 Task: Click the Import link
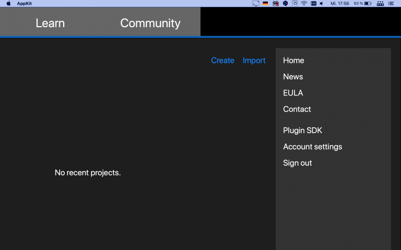point(254,60)
